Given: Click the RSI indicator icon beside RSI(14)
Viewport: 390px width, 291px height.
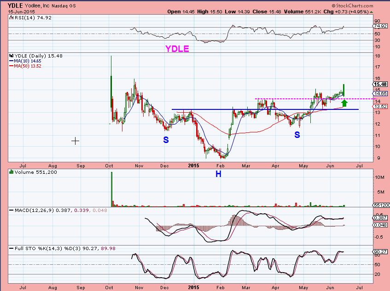Looking at the screenshot, I should 11,17.
